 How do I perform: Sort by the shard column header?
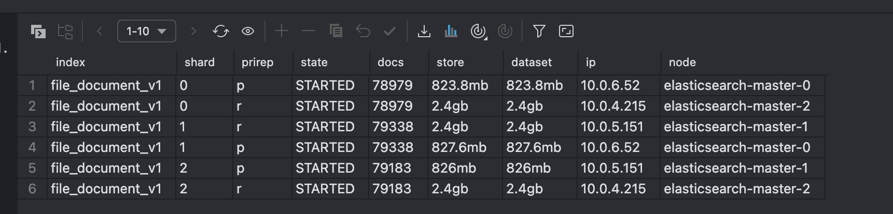200,63
